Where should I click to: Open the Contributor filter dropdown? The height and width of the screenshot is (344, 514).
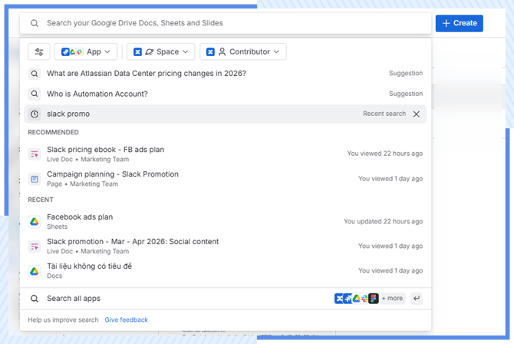point(243,52)
